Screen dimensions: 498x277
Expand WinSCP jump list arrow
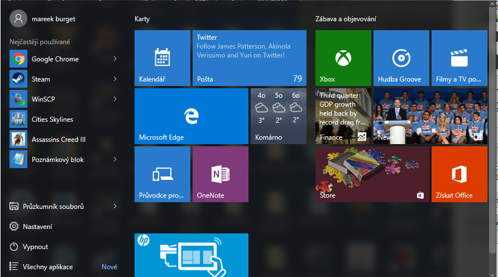[115, 99]
